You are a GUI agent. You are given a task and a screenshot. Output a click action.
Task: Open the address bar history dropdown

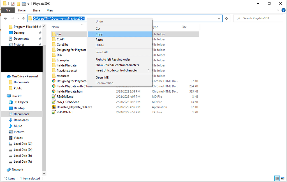pyautogui.click(x=219, y=18)
